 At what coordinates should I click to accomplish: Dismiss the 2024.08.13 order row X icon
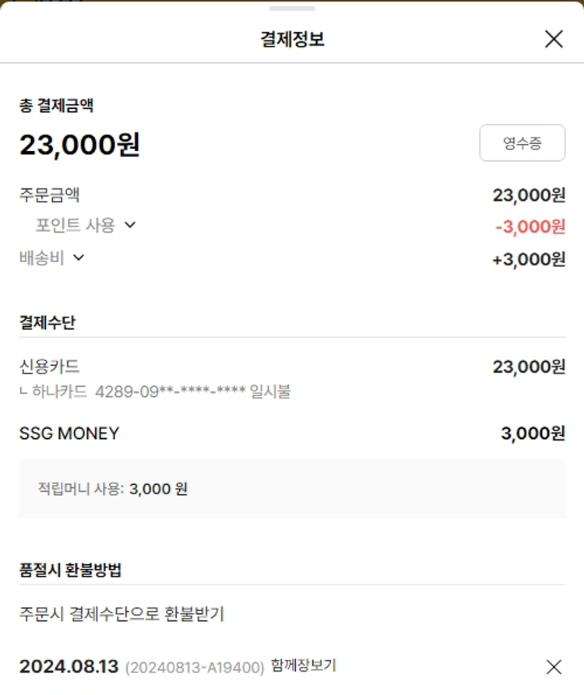[x=554, y=666]
